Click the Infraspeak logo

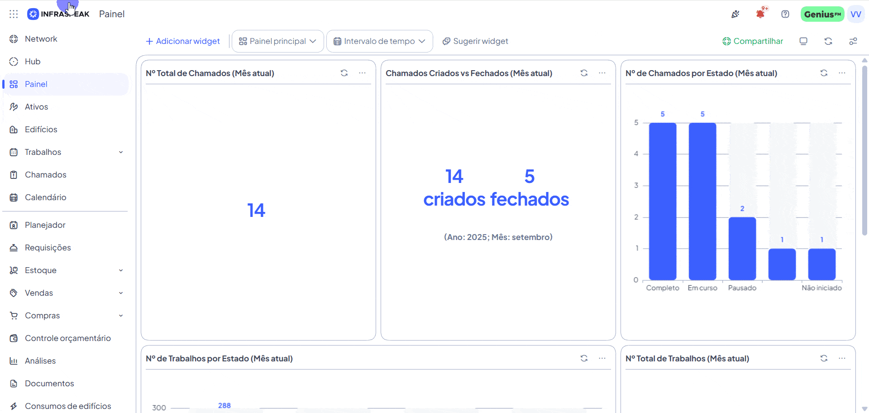tap(58, 14)
